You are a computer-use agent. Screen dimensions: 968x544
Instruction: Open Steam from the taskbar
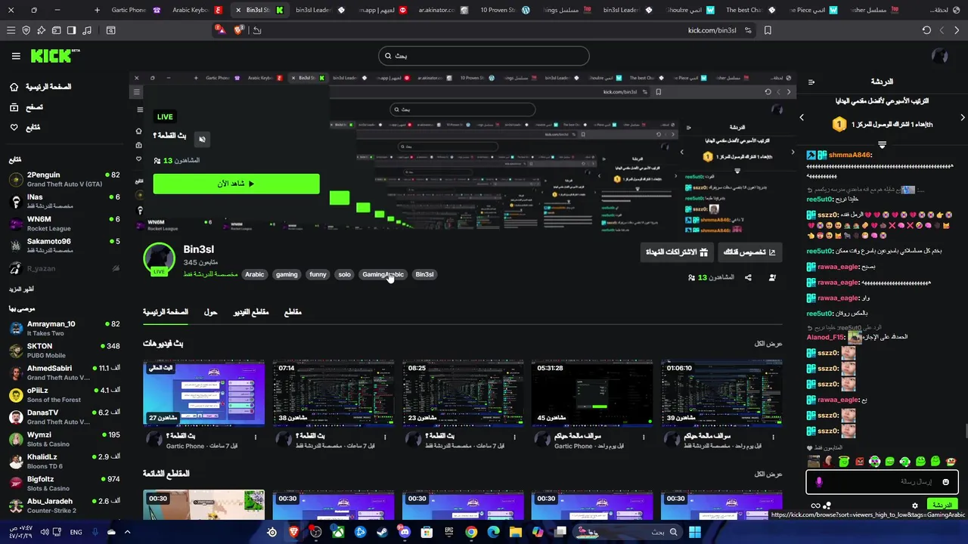pyautogui.click(x=383, y=532)
